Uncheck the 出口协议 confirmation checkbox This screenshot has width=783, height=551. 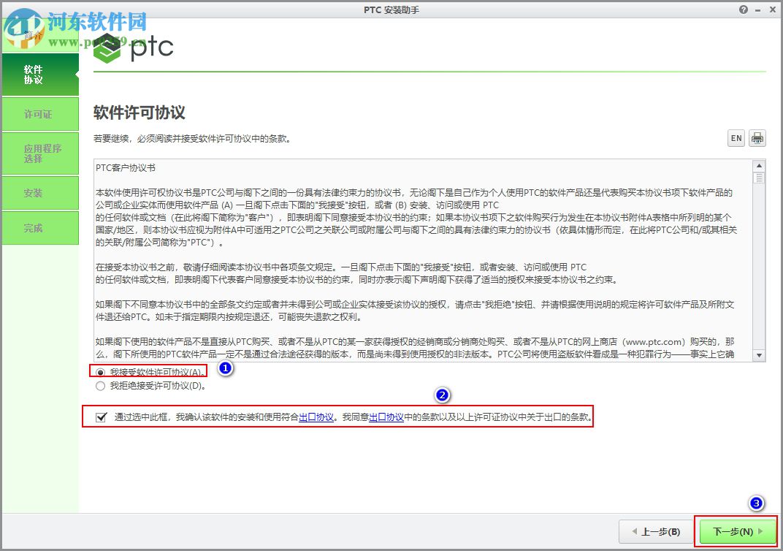coord(102,417)
